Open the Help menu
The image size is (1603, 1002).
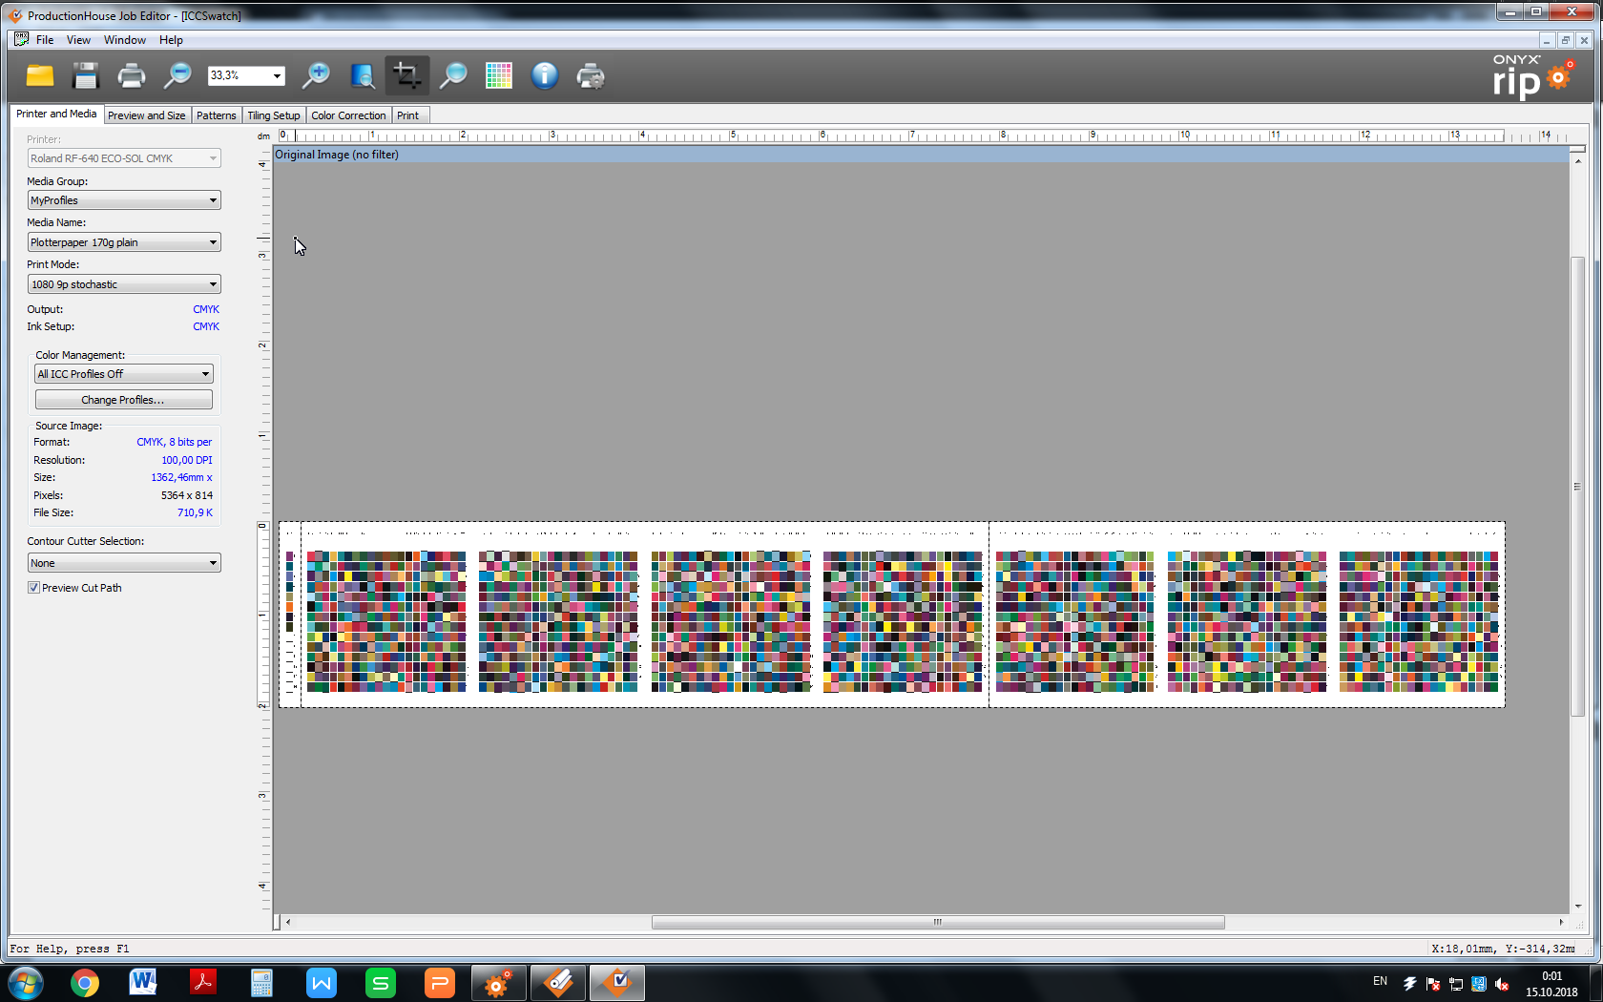[171, 40]
